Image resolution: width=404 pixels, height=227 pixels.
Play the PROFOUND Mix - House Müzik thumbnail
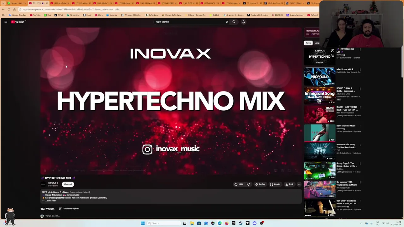click(319, 77)
